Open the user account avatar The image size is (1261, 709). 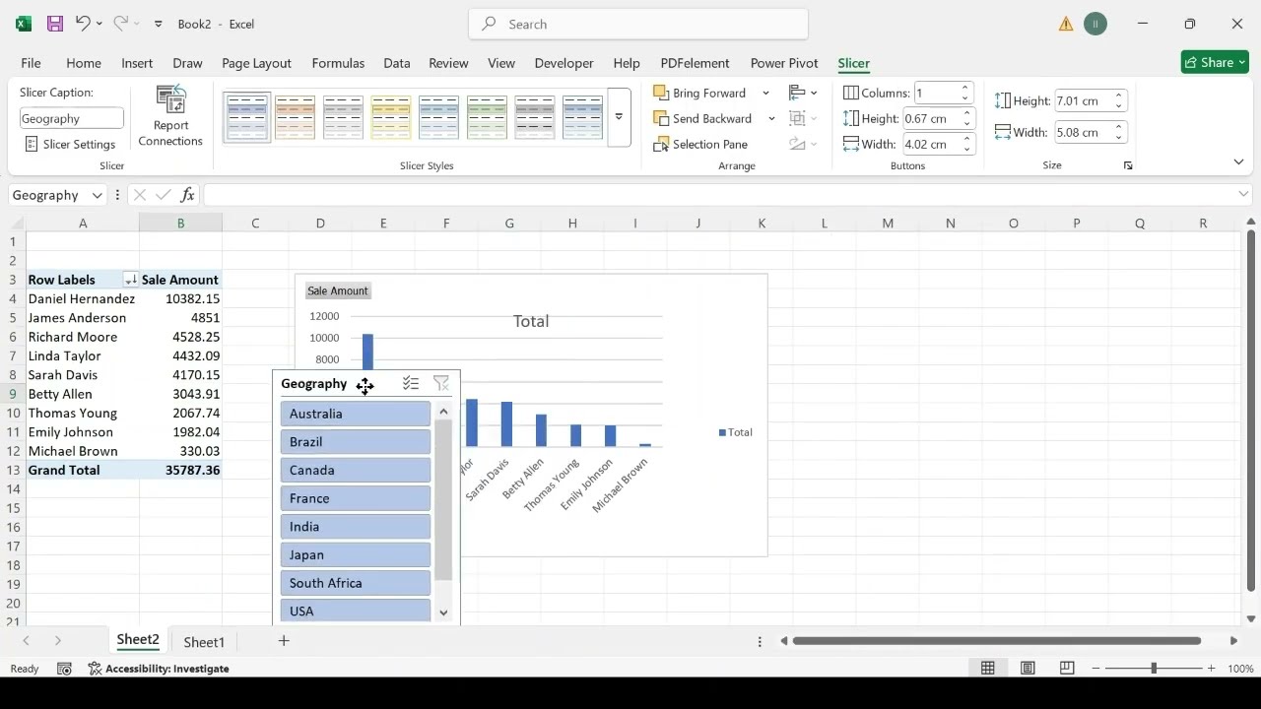[1095, 24]
